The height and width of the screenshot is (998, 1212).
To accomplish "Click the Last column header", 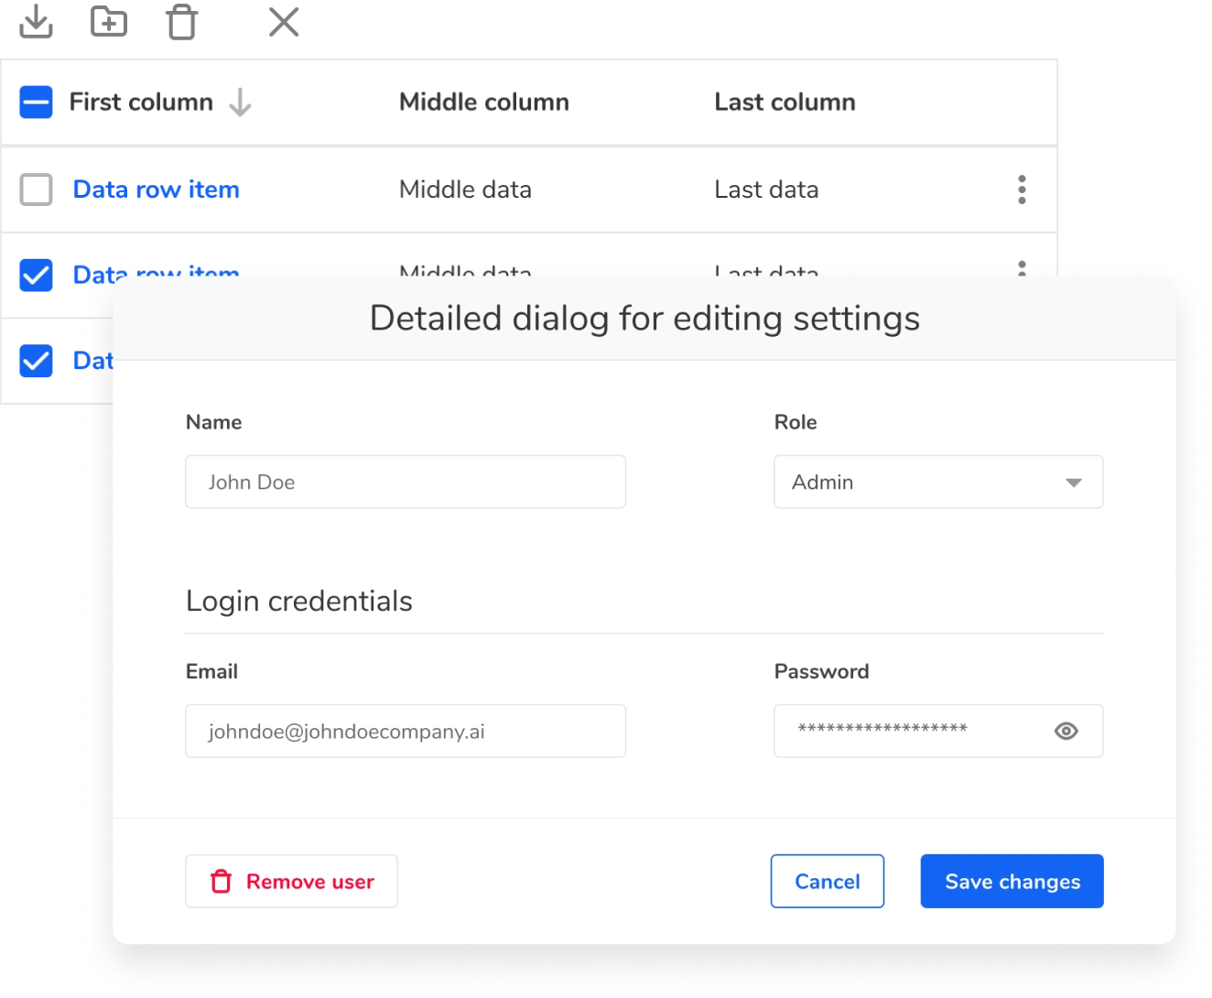I will (785, 103).
